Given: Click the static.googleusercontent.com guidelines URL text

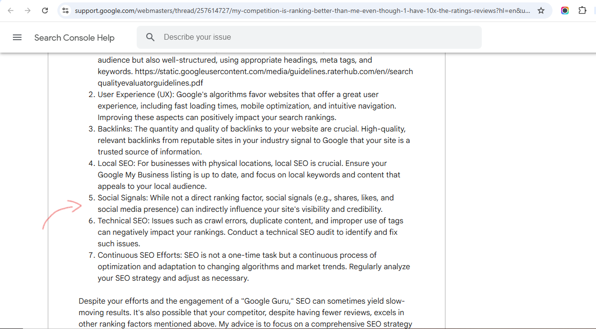Looking at the screenshot, I should click(x=274, y=72).
